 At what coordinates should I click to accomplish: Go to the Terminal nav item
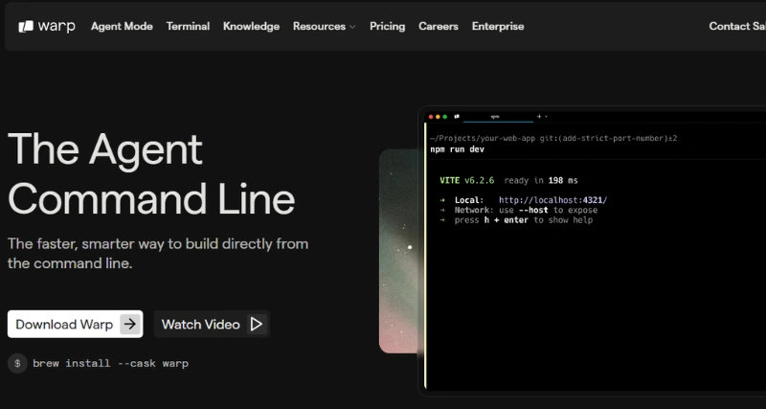188,26
